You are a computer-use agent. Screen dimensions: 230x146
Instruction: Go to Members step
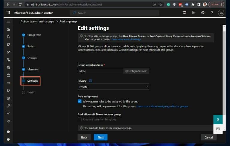33,69
